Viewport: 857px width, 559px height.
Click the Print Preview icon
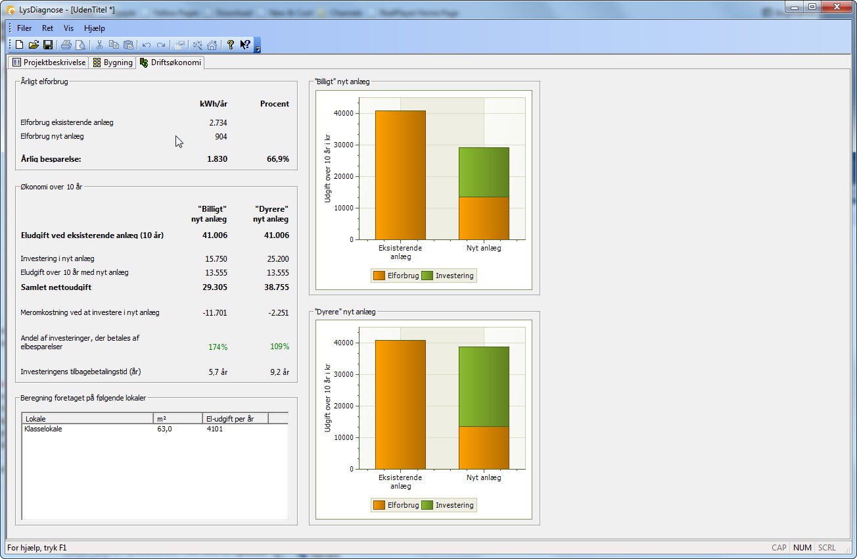point(80,45)
